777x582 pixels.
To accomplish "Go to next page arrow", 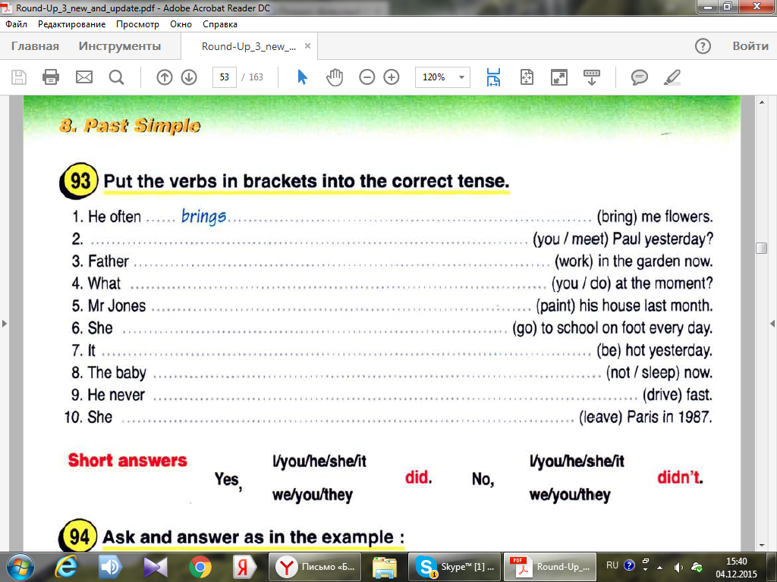I will (189, 77).
